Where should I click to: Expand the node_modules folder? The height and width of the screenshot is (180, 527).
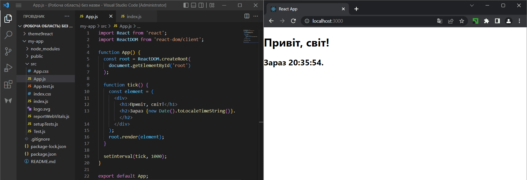coord(45,49)
